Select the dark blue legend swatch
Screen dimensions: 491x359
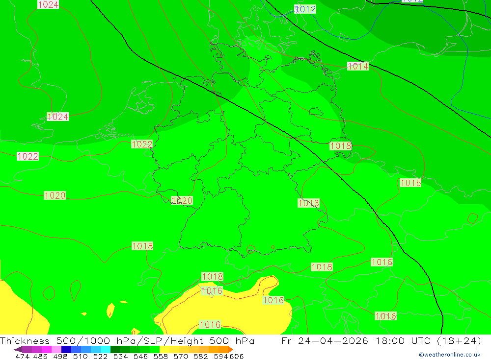pos(66,349)
